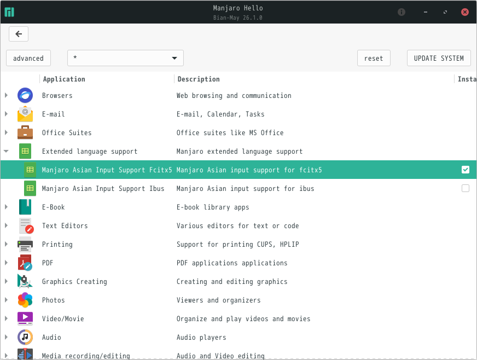Click the Description column header
Screen dimensions: 477x360
point(314,79)
